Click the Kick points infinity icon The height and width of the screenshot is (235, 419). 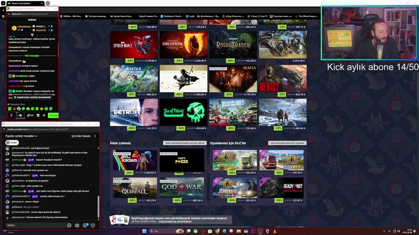click(x=32, y=115)
